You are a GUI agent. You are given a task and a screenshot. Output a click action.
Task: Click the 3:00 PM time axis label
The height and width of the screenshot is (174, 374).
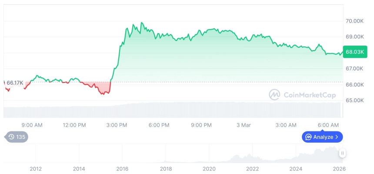(x=117, y=125)
